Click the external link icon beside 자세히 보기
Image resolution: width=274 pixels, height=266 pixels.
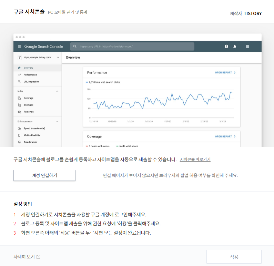click(x=39, y=257)
